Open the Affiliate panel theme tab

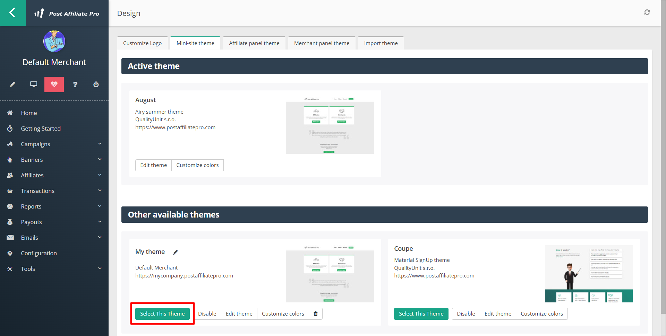pos(254,43)
